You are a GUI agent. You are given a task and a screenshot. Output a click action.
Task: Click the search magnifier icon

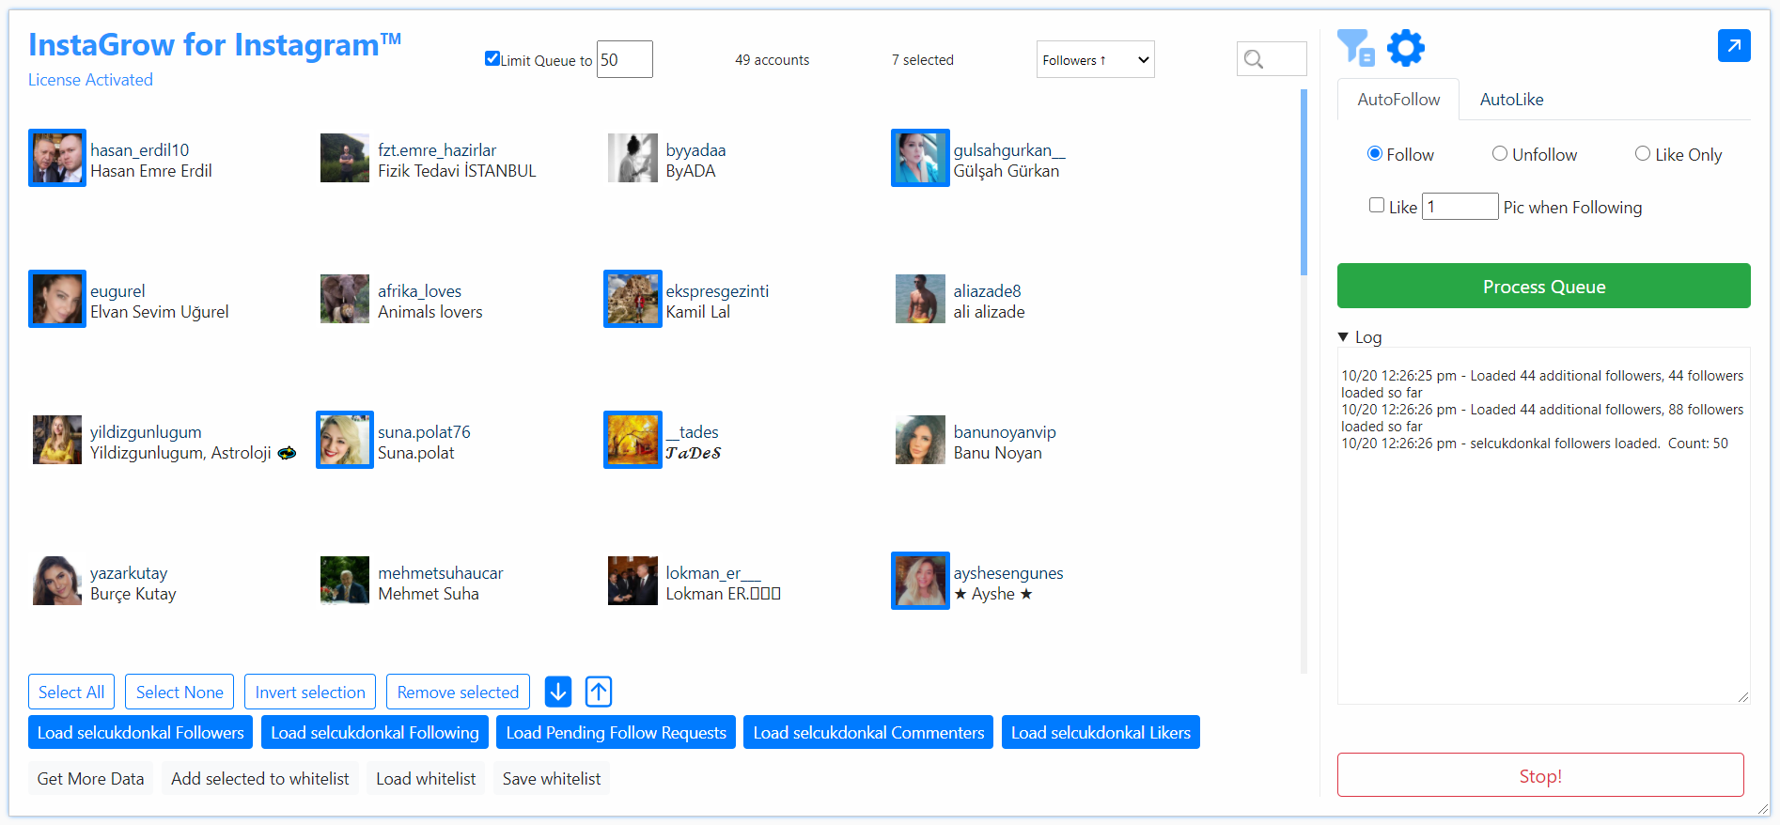click(x=1254, y=59)
